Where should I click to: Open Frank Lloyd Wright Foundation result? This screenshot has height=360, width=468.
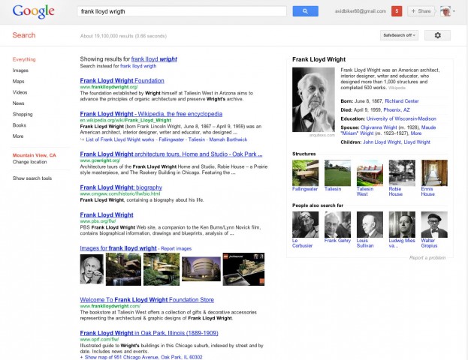(x=122, y=80)
